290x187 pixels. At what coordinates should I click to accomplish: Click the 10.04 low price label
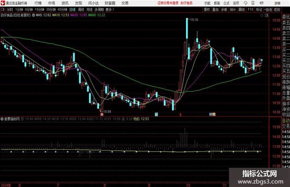coord(107,111)
